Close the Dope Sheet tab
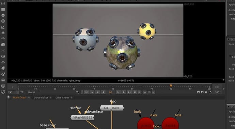Image resolution: width=235 pixels, height=129 pixels. (72, 98)
